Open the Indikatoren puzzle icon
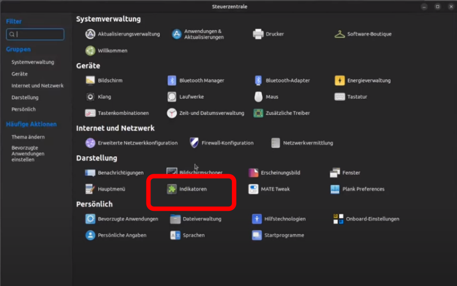This screenshot has width=457, height=286. pos(172,189)
